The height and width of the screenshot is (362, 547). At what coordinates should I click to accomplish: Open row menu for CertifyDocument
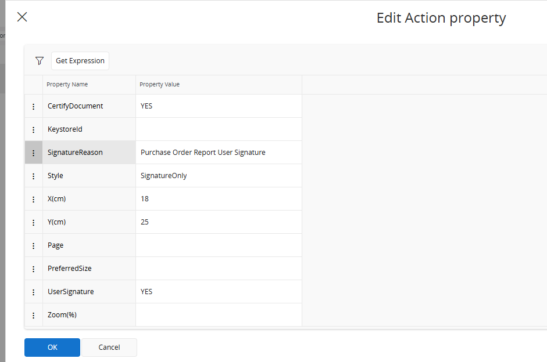coord(34,106)
